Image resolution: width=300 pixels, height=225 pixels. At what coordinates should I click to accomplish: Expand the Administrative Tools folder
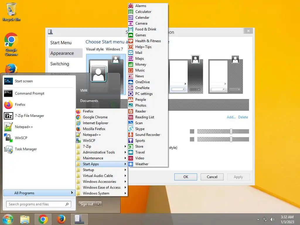point(101,152)
